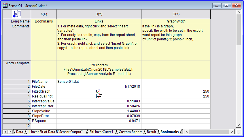This screenshot has height=137, width=244.
Task: Switch to the Data sheet tab
Action: 19,132
